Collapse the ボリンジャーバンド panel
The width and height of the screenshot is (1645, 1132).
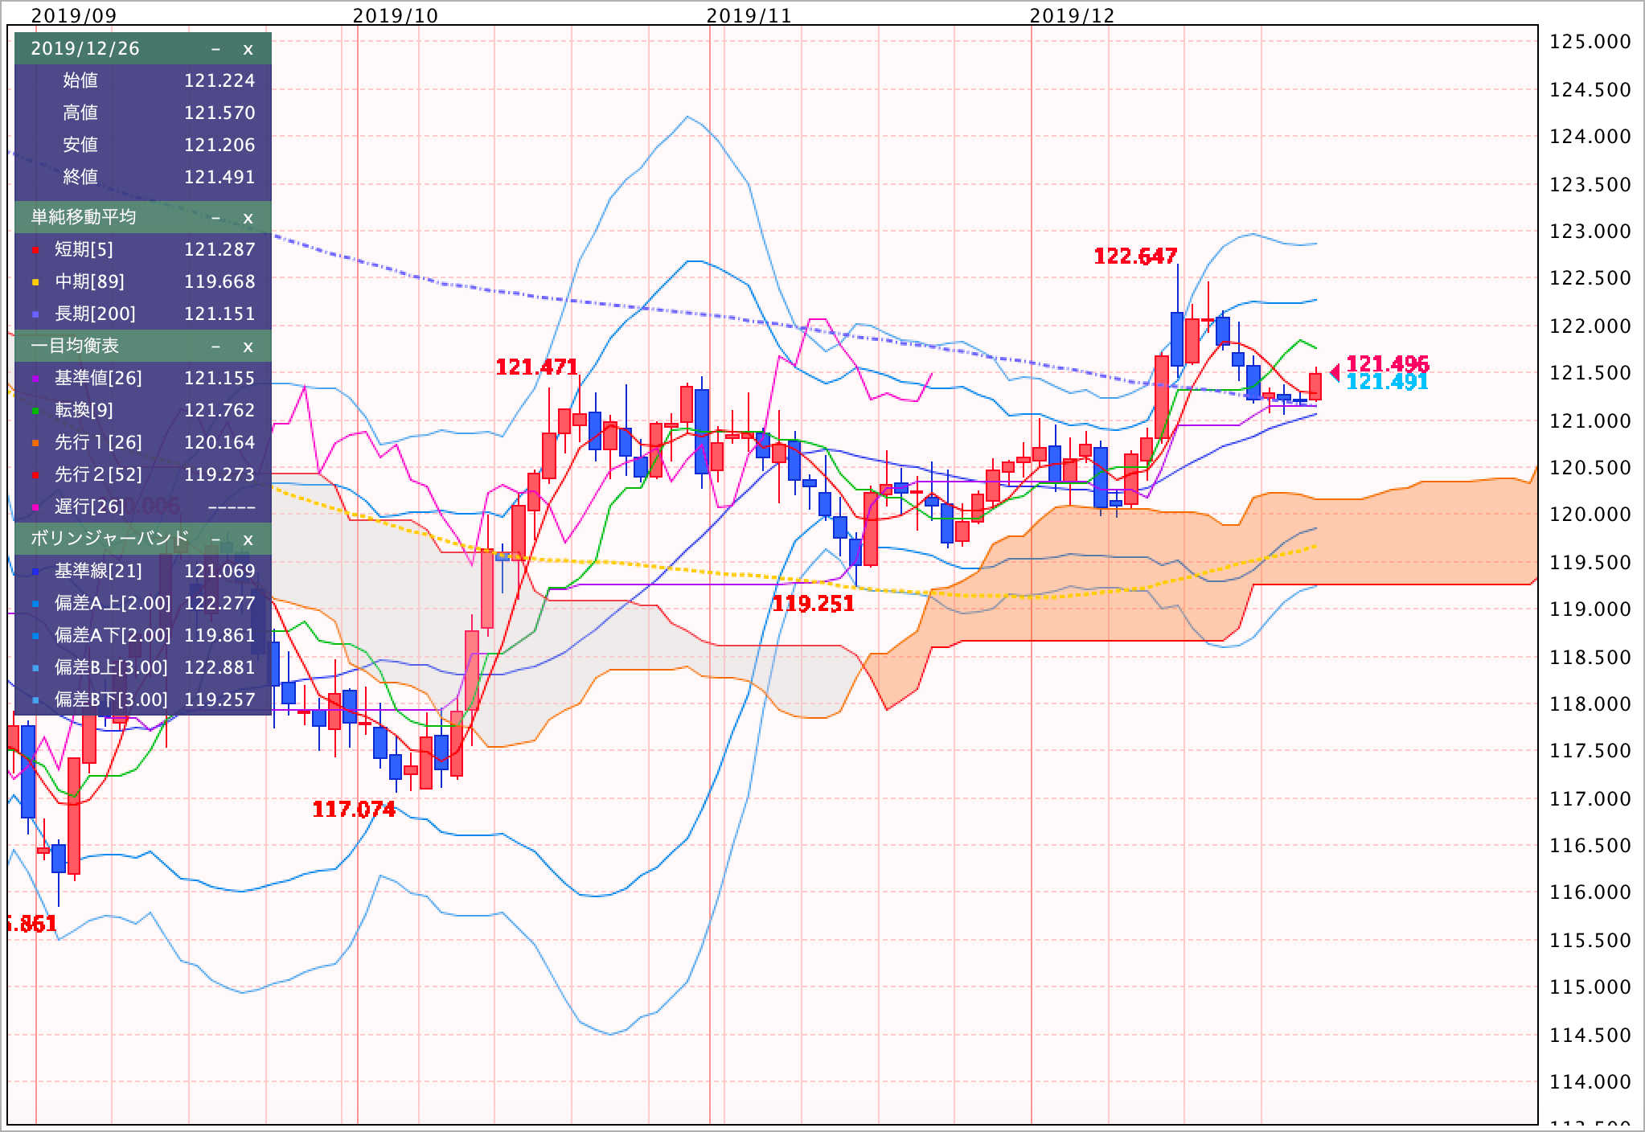[x=215, y=539]
